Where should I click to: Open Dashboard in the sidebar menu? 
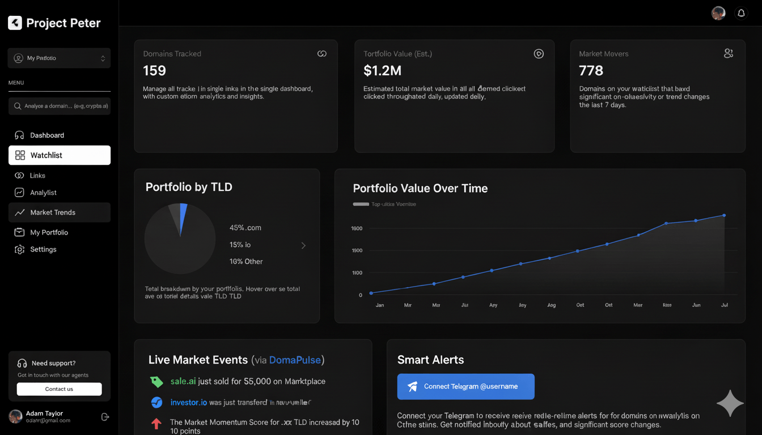click(x=47, y=135)
